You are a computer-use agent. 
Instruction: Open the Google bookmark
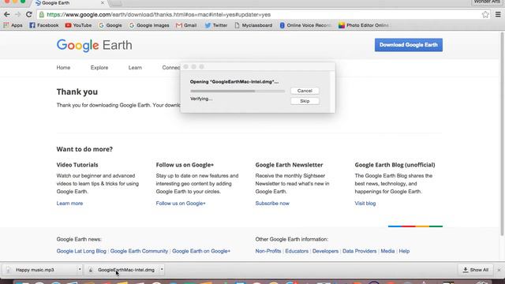pyautogui.click(x=110, y=25)
